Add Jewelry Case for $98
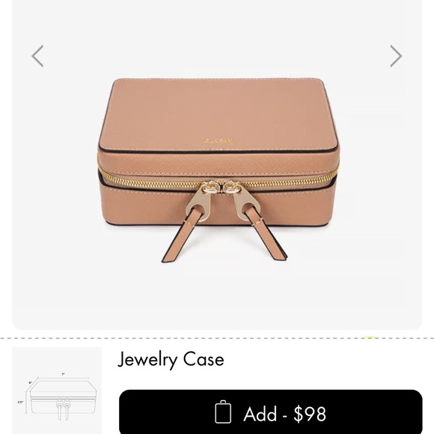Image resolution: width=434 pixels, height=434 pixels. pos(270,412)
